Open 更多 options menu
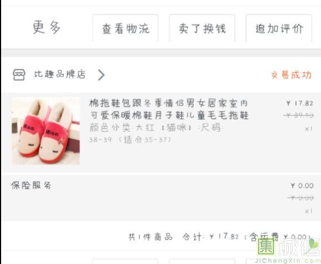 [46, 28]
